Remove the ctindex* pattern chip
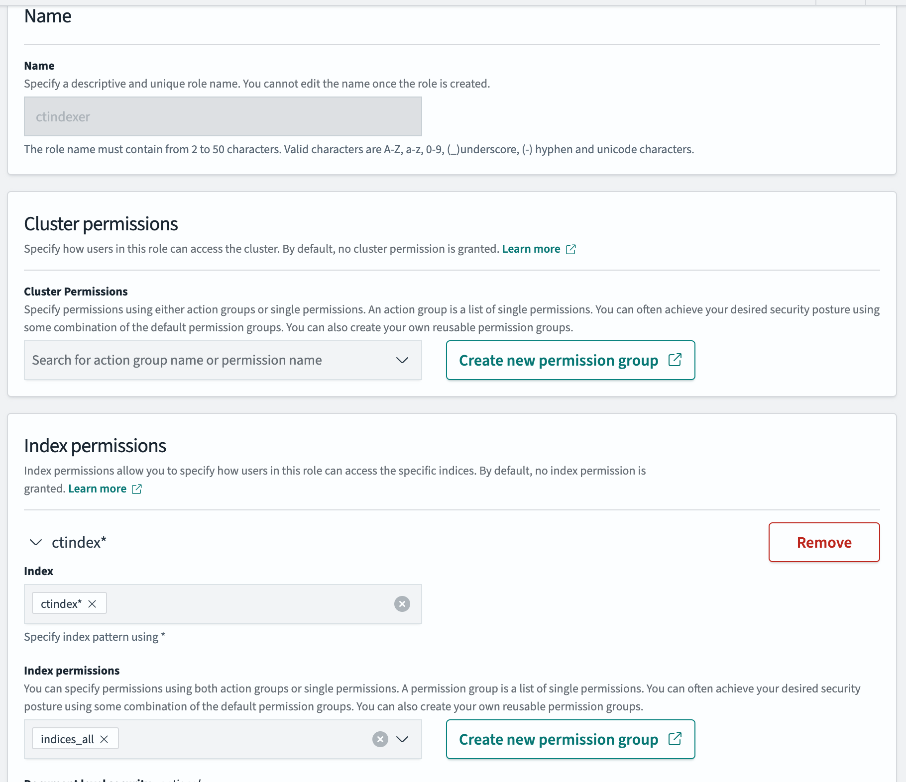Screen dimensions: 906x782 92,604
